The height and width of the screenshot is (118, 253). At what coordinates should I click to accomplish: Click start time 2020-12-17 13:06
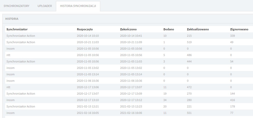coord(88,87)
